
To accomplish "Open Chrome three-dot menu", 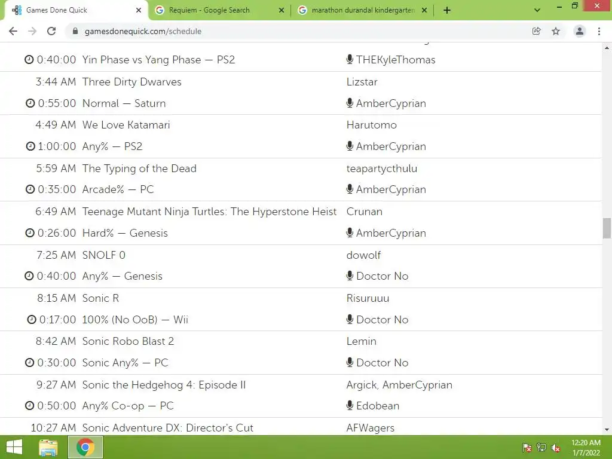I will coord(599,31).
